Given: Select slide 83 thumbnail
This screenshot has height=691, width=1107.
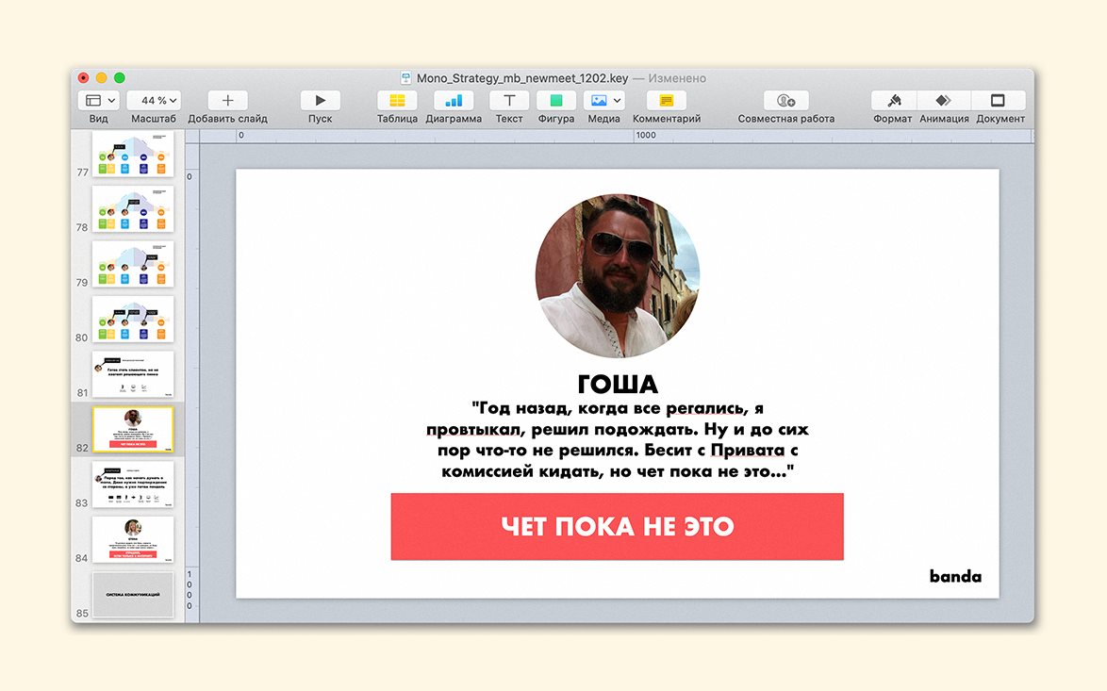Looking at the screenshot, I should click(x=133, y=485).
